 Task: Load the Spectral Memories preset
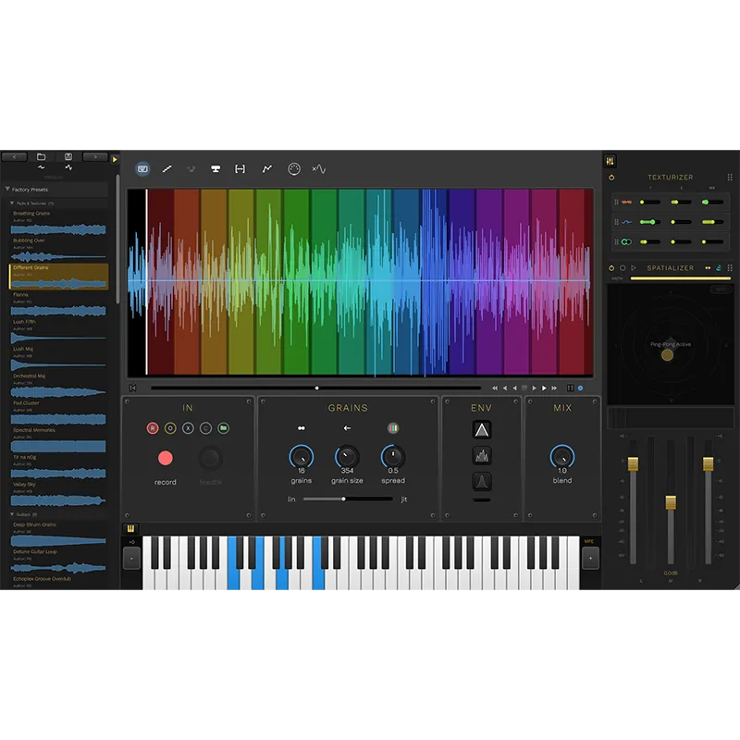point(58,439)
